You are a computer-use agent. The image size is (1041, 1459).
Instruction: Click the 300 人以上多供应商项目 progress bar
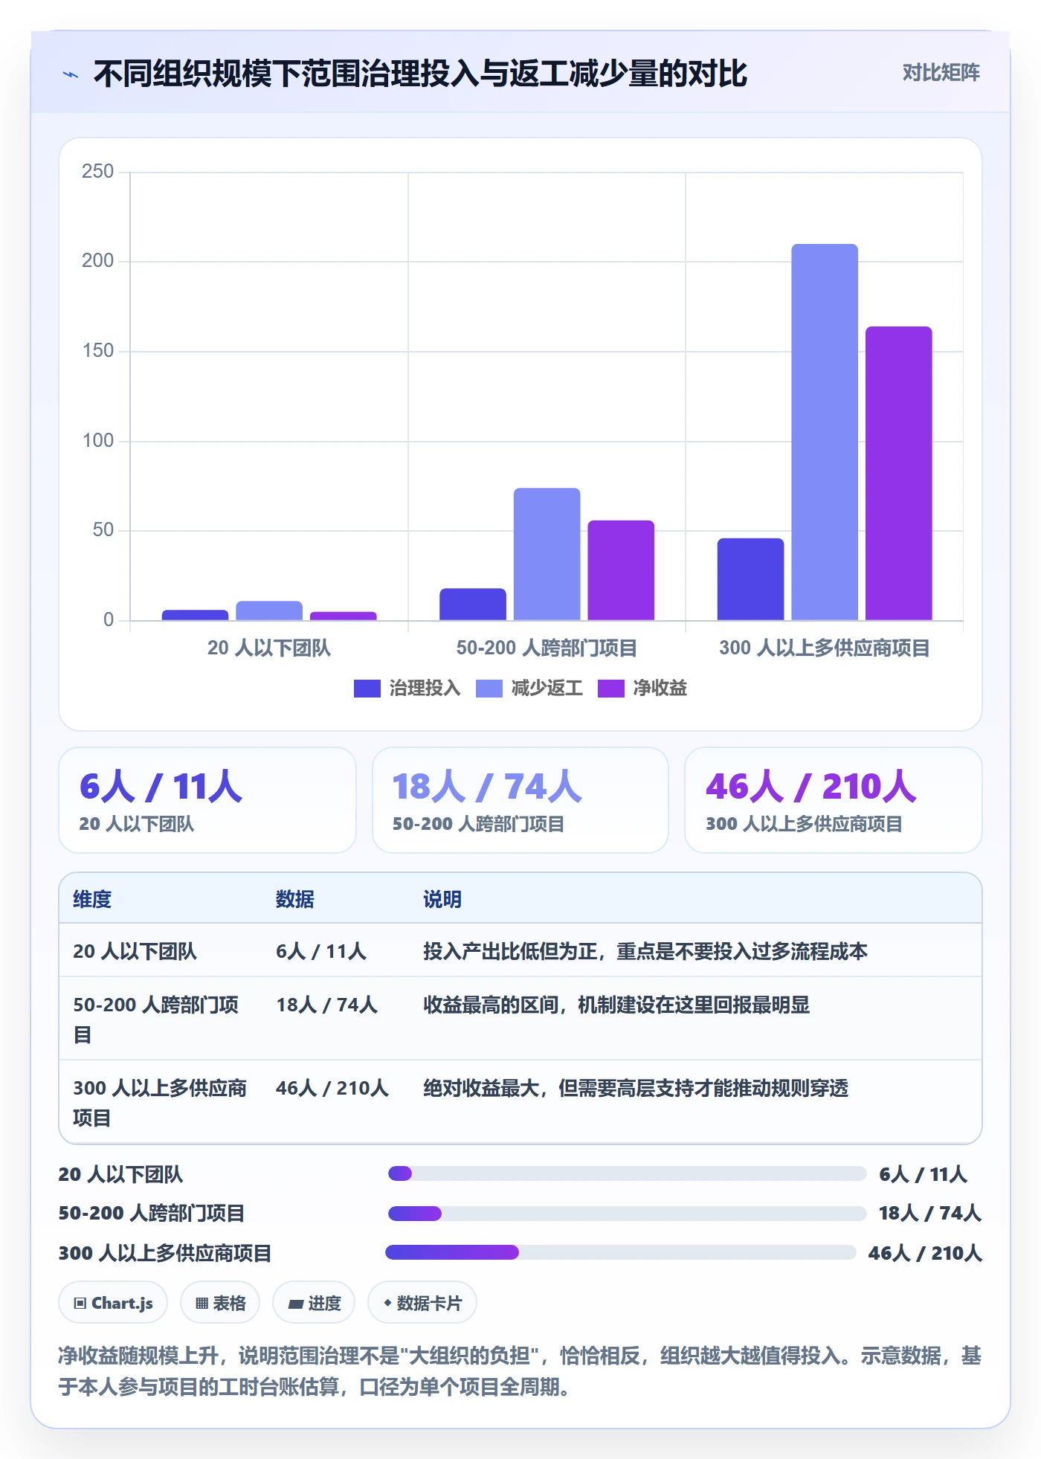click(x=621, y=1252)
